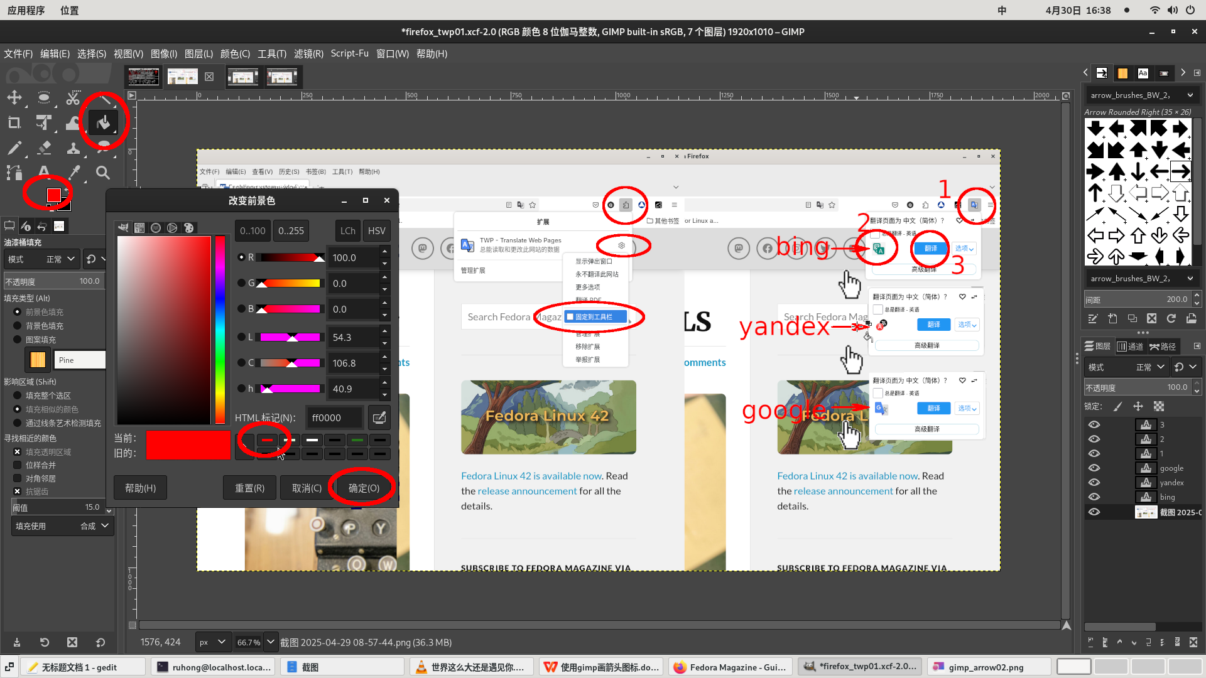
Task: Select the Zoom magnifier tool
Action: [103, 173]
